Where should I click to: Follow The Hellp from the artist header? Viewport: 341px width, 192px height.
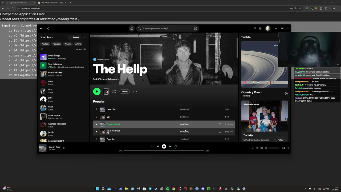(125, 91)
